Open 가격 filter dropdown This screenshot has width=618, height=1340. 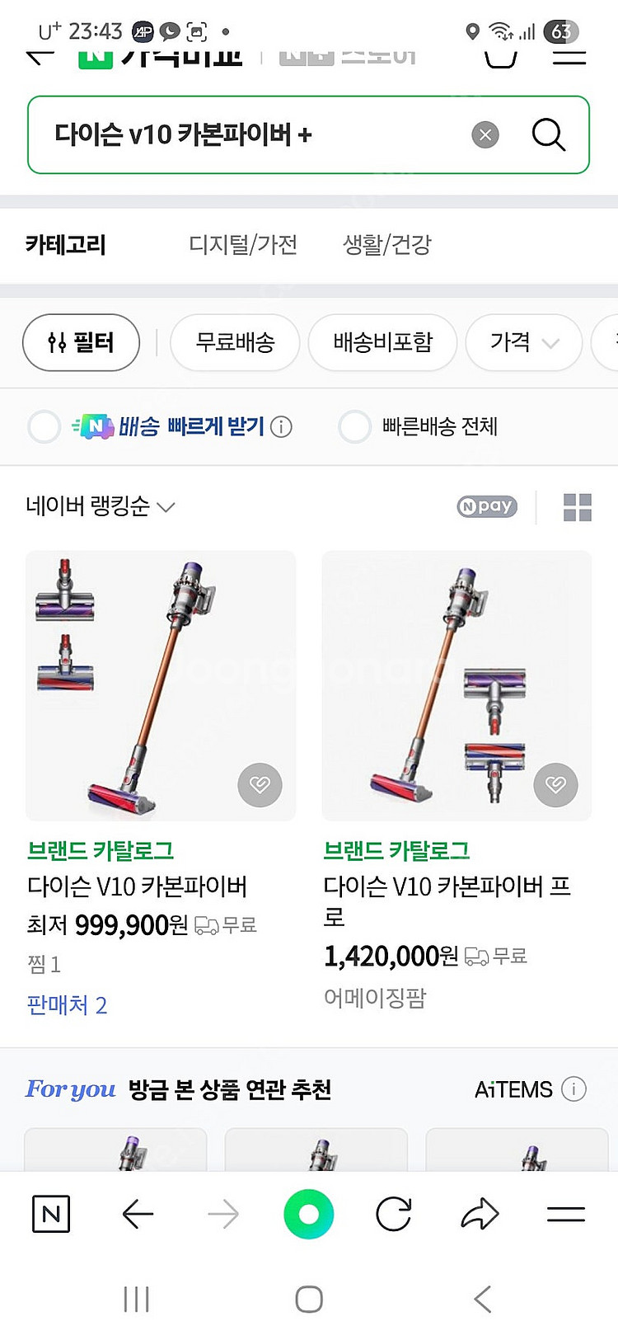click(523, 342)
